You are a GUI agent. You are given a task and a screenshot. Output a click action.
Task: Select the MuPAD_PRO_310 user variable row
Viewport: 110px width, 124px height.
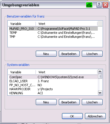[x=53, y=29]
